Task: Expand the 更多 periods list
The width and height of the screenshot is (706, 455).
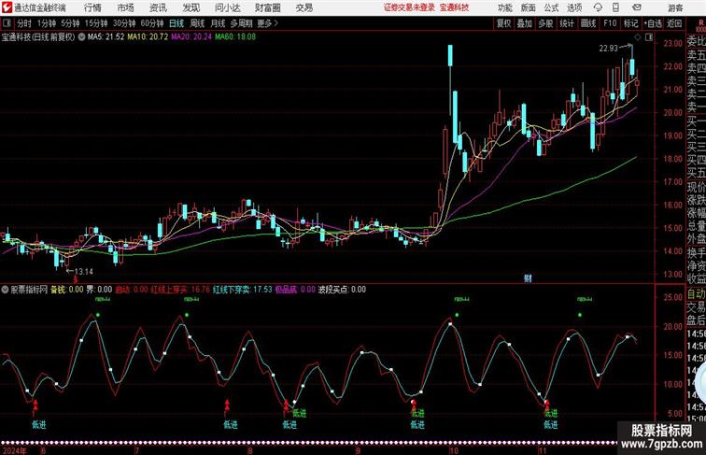Action: coord(267,23)
